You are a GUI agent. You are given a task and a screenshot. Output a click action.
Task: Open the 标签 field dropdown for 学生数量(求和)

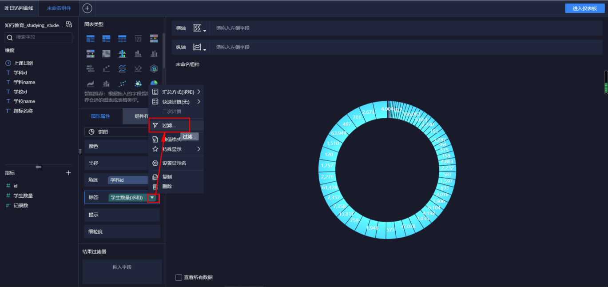[153, 198]
